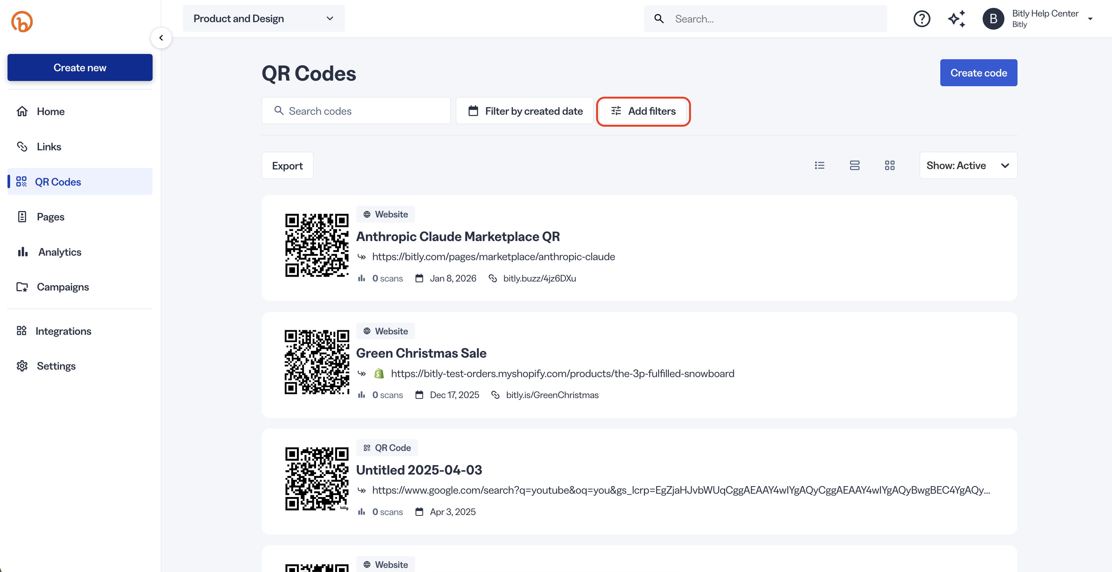Screen dimensions: 1112x572
Task: Click the bitly.is/GreenChristmas short link
Action: coord(552,395)
